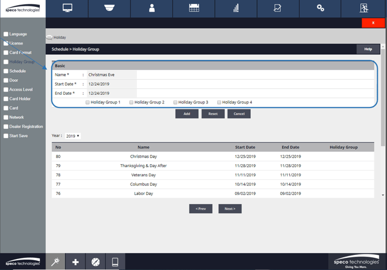
Task: Open the calendar schedule icon tab
Action: click(193, 9)
